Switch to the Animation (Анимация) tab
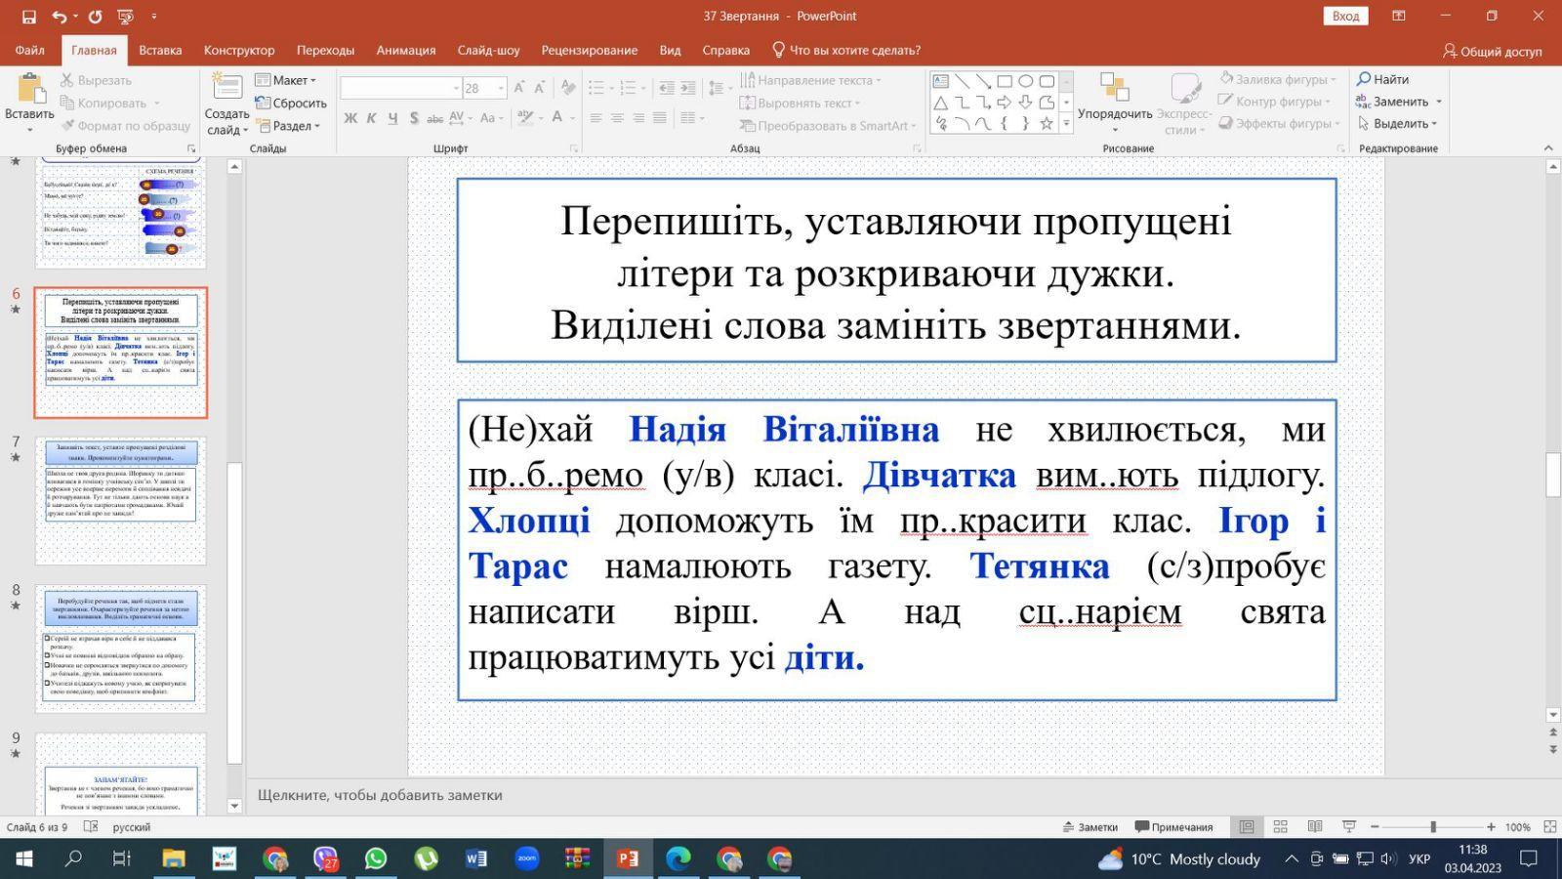 pyautogui.click(x=405, y=50)
